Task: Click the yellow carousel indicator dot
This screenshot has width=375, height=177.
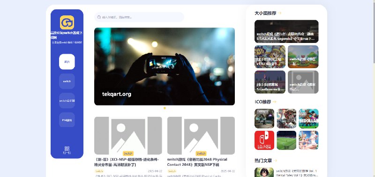Action: (165, 108)
